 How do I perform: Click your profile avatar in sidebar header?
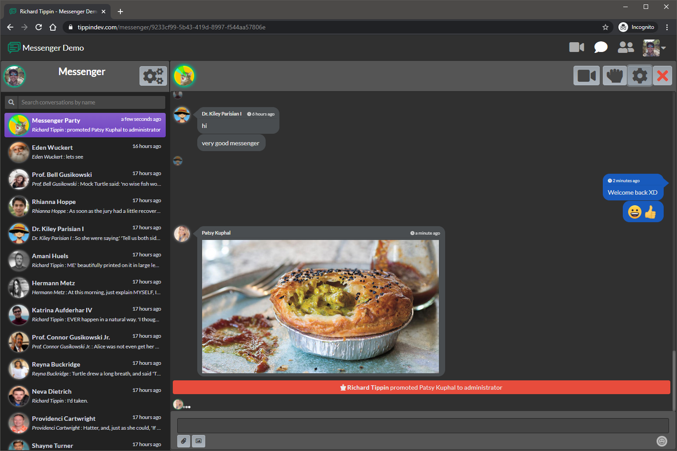tap(15, 76)
